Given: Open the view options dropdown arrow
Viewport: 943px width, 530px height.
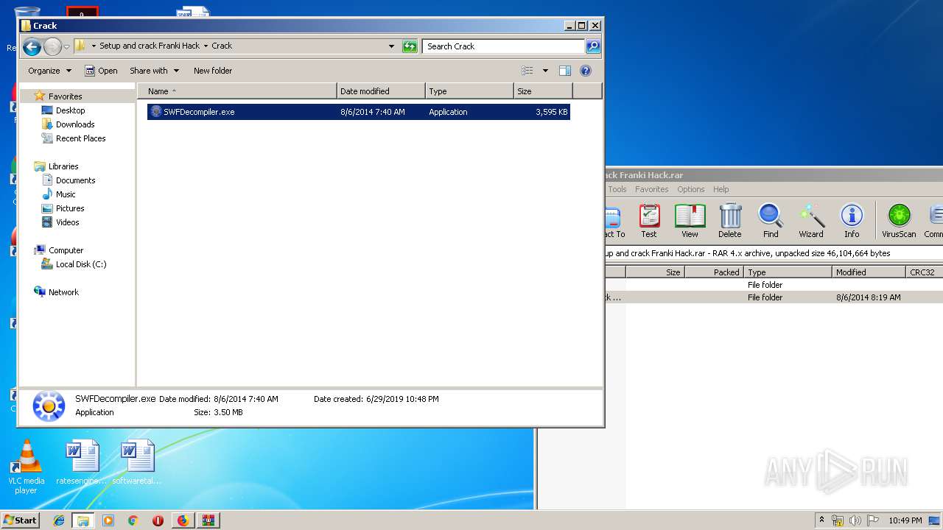Looking at the screenshot, I should 545,71.
